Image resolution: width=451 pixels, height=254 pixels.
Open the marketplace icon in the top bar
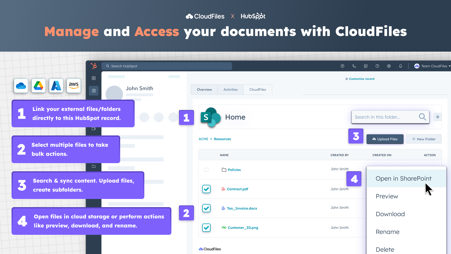click(366, 66)
